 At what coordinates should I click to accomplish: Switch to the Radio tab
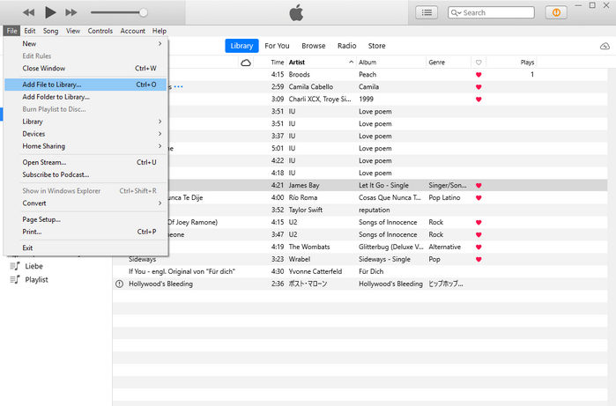click(x=347, y=46)
